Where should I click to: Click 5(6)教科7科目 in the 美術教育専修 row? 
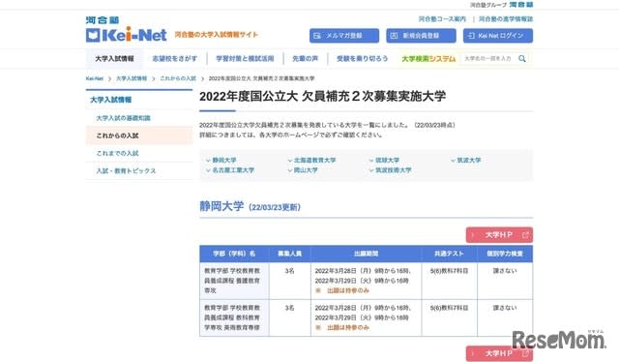[449, 308]
